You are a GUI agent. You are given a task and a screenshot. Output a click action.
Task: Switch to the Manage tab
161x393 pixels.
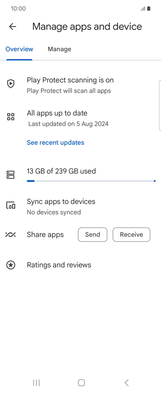[60, 49]
